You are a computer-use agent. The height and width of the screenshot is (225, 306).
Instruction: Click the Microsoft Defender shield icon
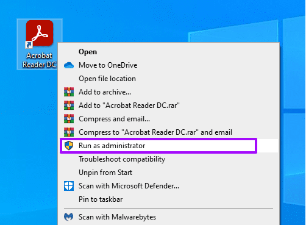point(69,186)
